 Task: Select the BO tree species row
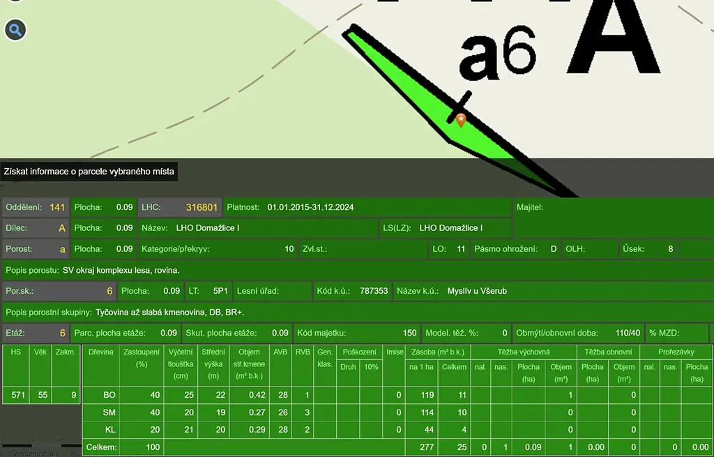pos(109,395)
